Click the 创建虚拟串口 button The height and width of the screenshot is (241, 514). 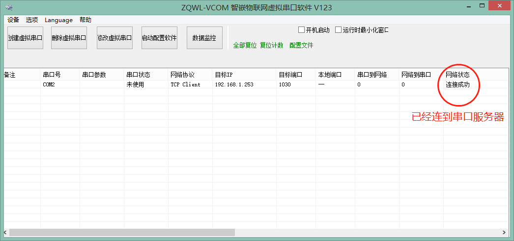click(x=25, y=38)
